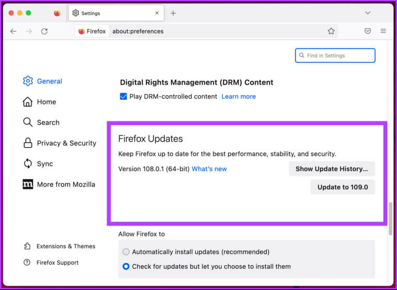Open the Firefox application menu (hamburger)
Image resolution: width=397 pixels, height=290 pixels.
point(383,31)
